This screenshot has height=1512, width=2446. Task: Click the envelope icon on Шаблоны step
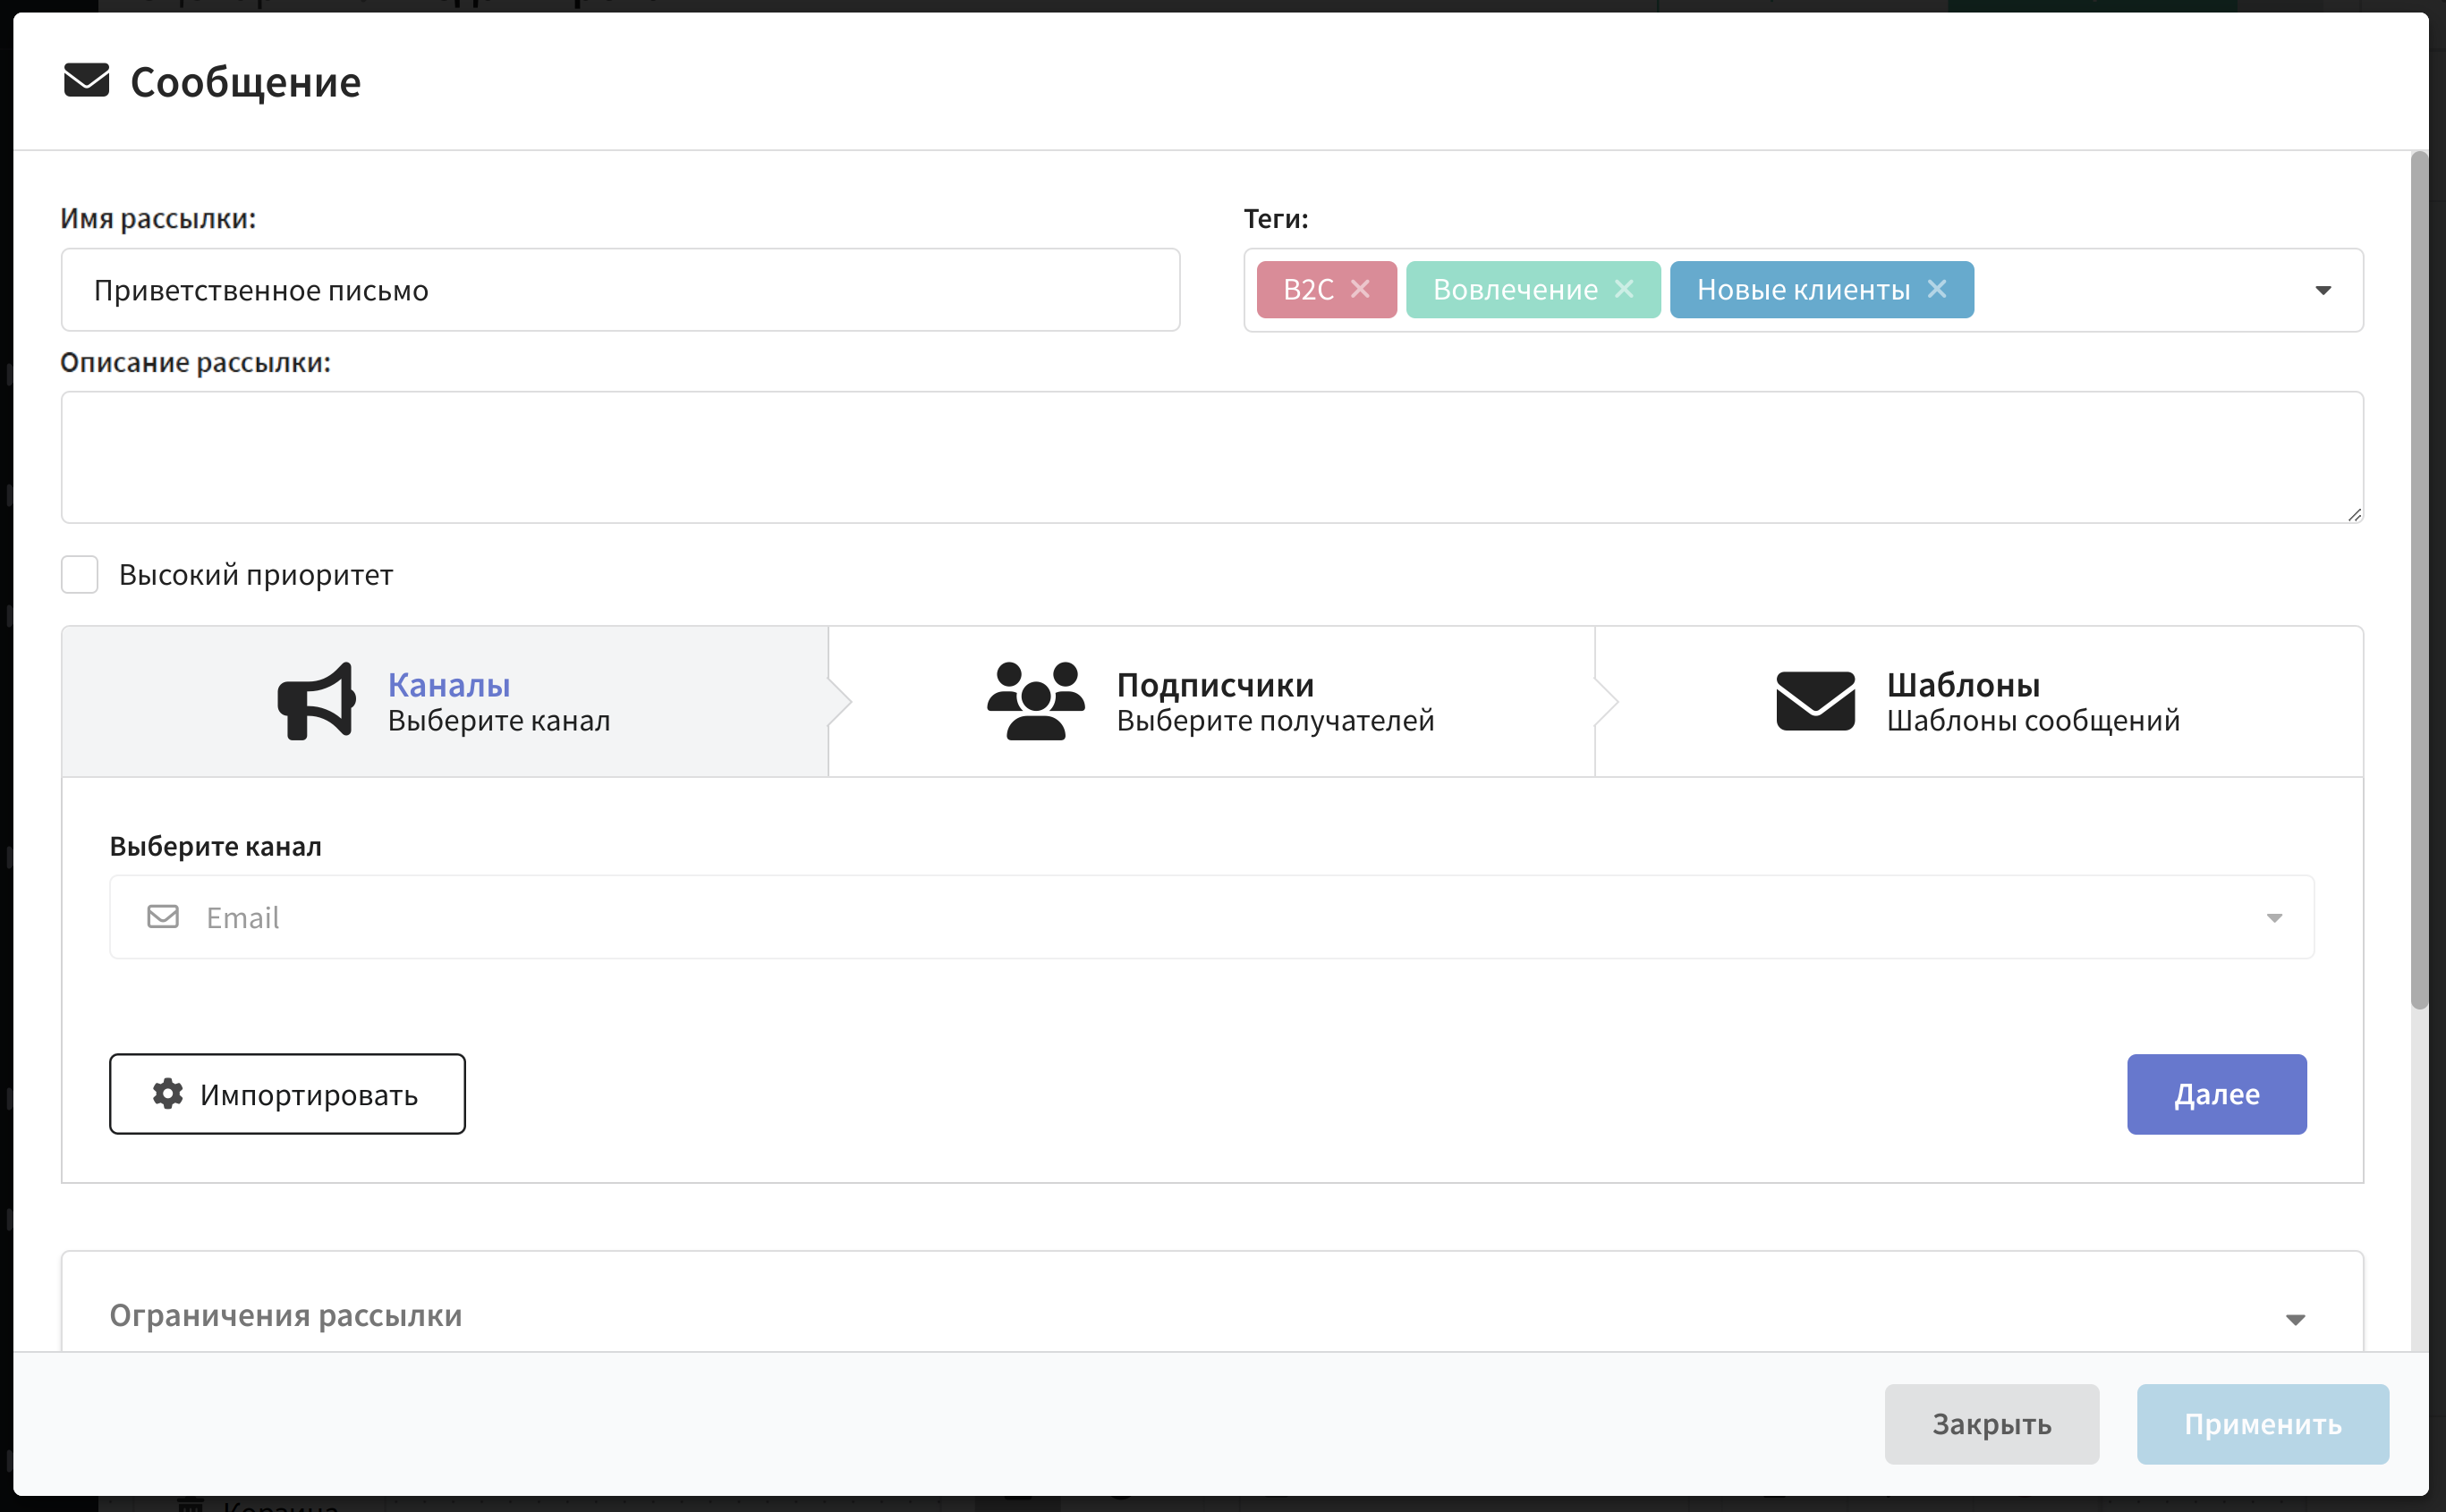[x=1814, y=701]
